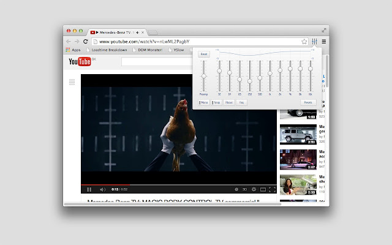Click the YouTube search box
The image size is (392, 245).
click(x=157, y=62)
